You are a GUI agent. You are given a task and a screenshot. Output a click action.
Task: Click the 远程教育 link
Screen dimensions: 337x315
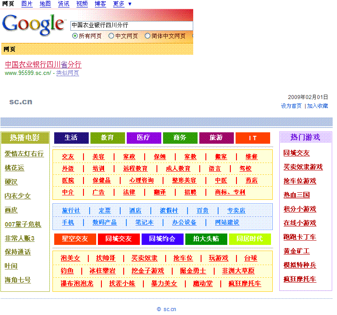coord(135,169)
